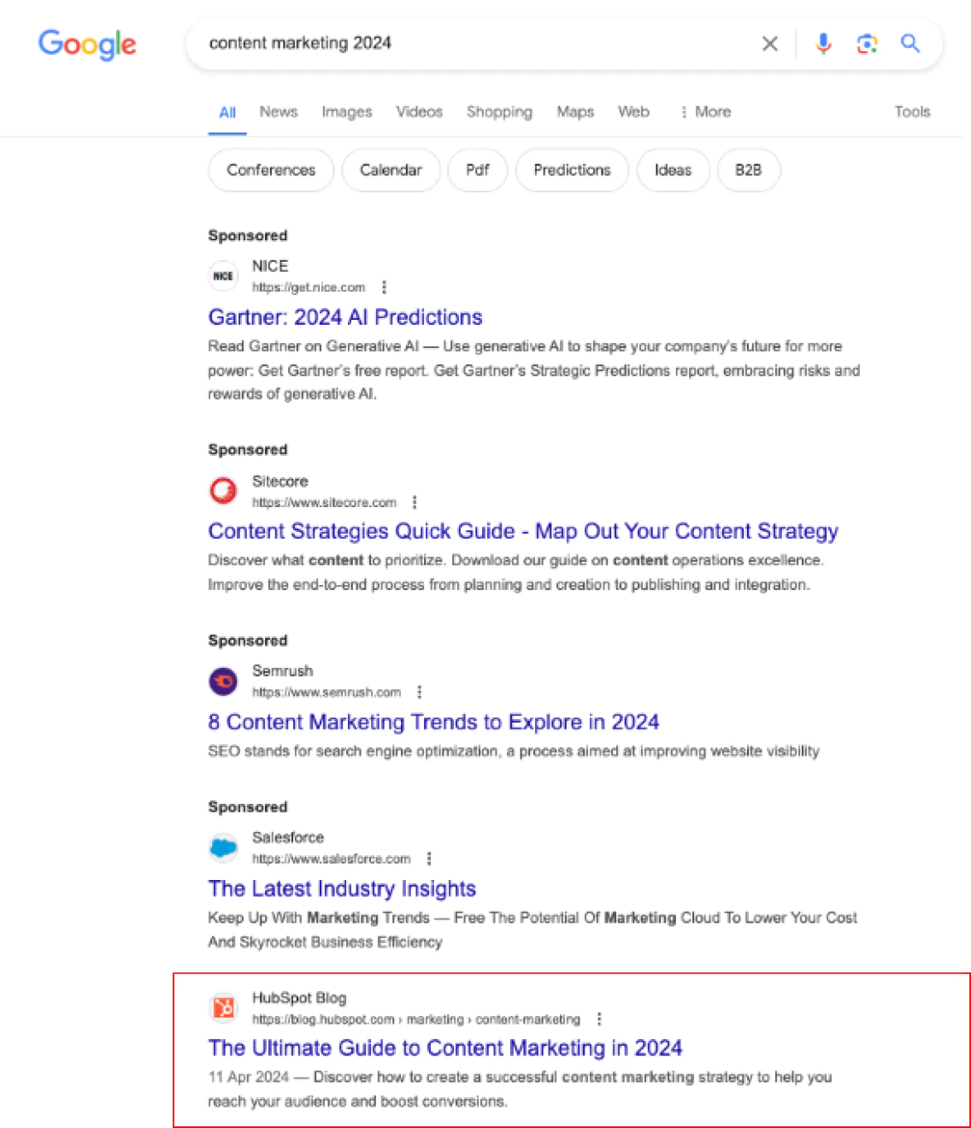Apply the Pdf filter chip
Image resolution: width=971 pixels, height=1128 pixels.
(x=478, y=170)
